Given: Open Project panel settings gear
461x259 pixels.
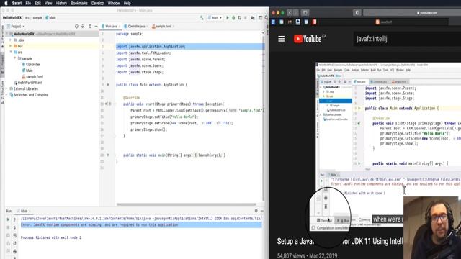Looking at the screenshot, I should [90, 26].
